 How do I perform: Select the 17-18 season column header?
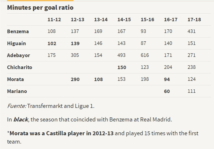point(194,20)
